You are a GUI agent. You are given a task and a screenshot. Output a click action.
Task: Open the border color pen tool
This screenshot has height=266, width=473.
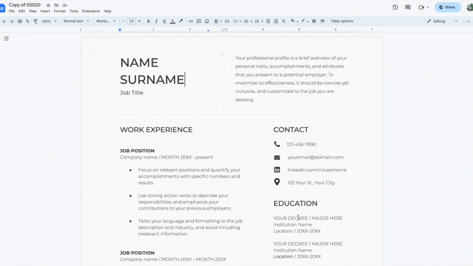[305, 21]
